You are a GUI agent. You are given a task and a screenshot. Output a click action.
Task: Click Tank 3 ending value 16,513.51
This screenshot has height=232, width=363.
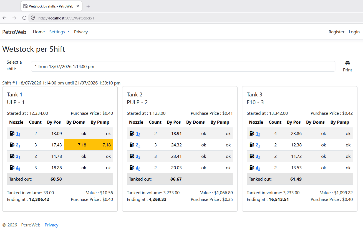point(279,199)
